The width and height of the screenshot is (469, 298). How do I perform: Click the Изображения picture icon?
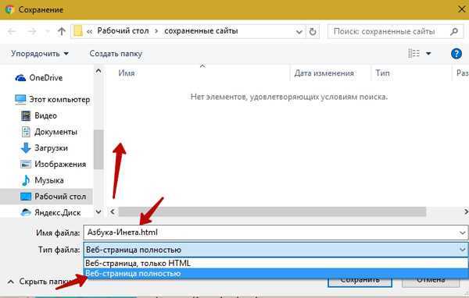(26, 165)
